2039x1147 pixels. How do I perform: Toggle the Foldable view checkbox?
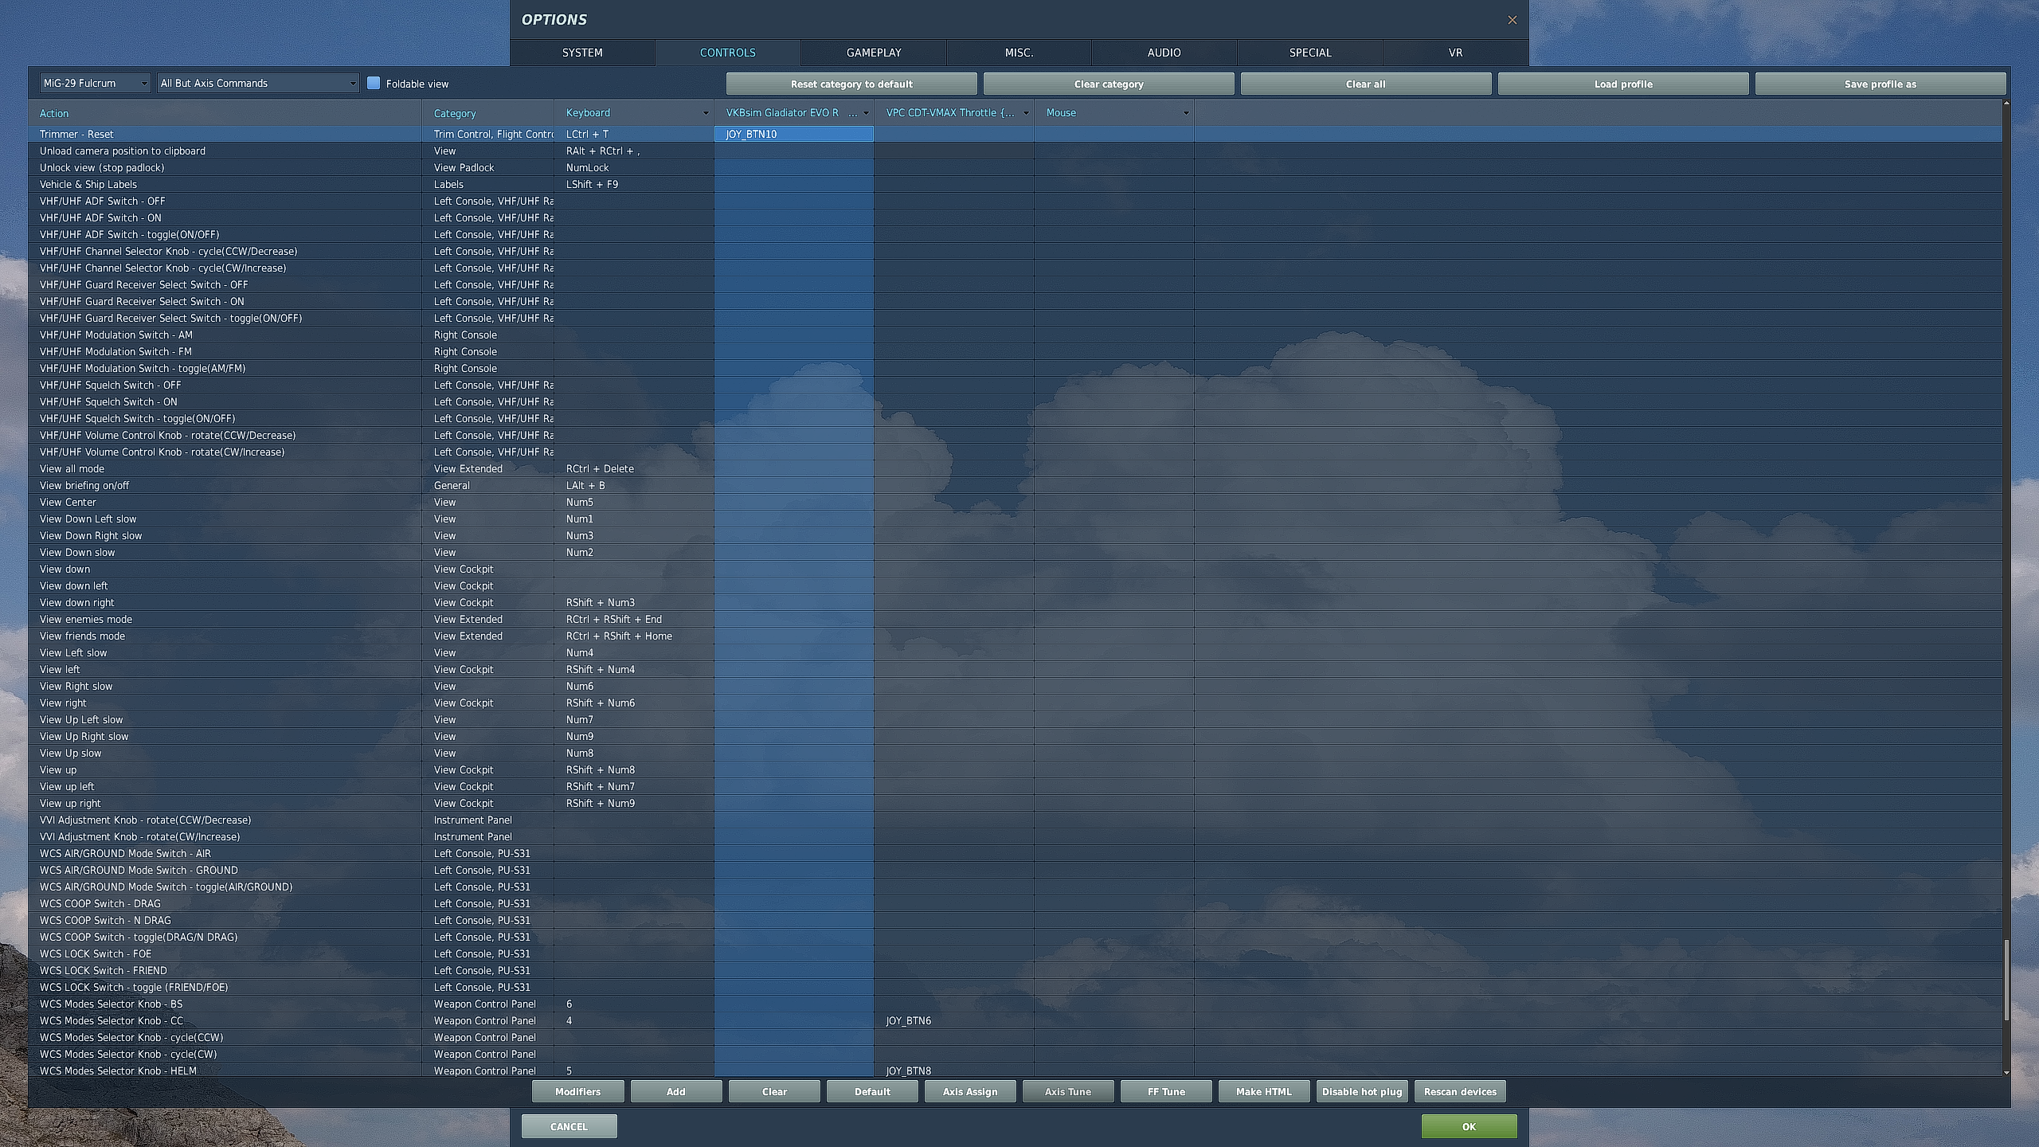(374, 83)
